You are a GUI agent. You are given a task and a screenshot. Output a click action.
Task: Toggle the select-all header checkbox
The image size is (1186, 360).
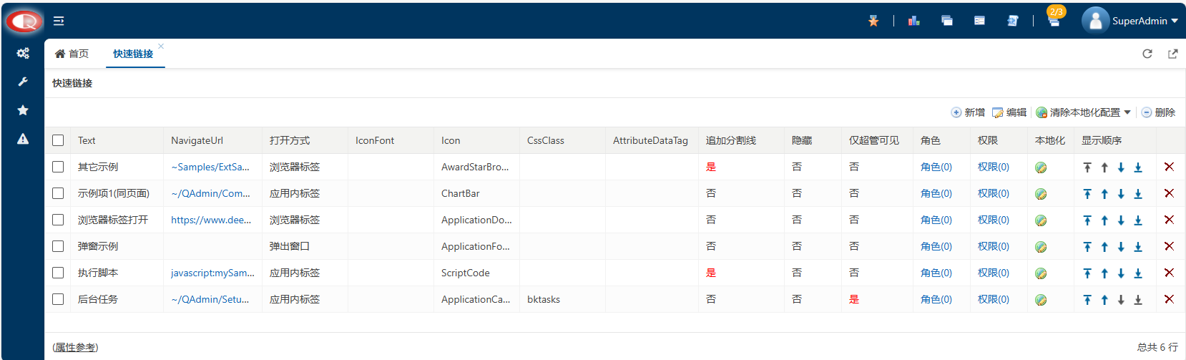(58, 140)
